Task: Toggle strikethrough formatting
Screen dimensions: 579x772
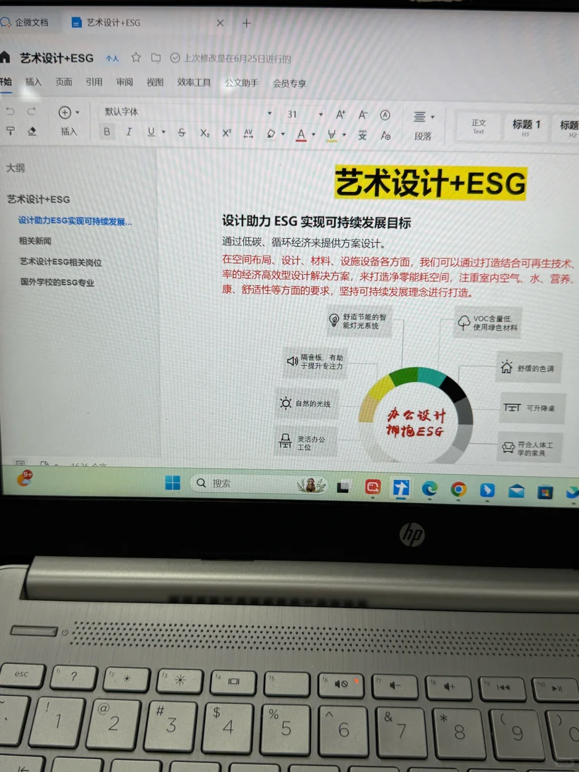Action: point(182,132)
